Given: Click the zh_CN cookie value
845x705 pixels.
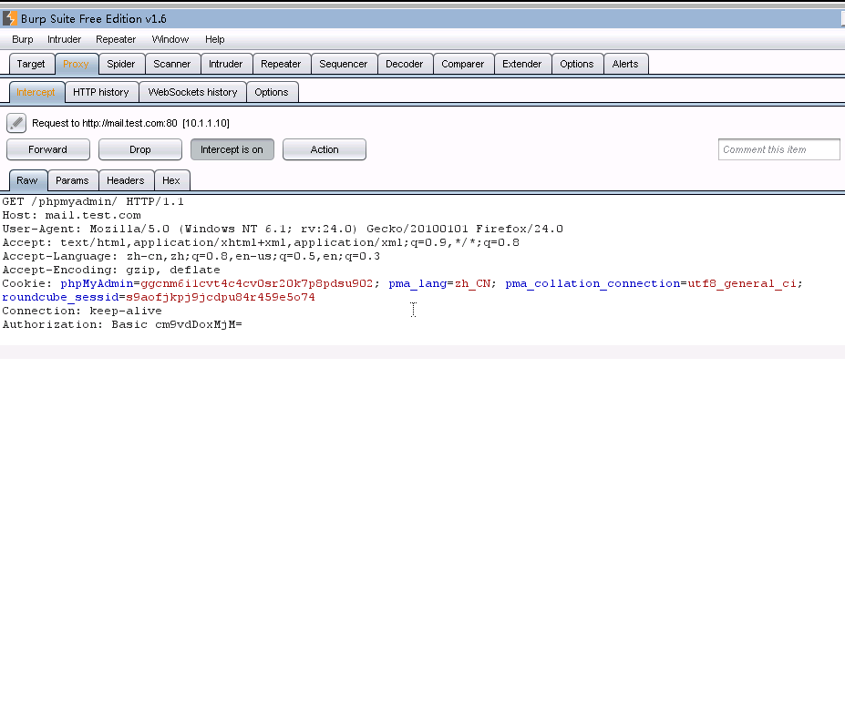Looking at the screenshot, I should 472,283.
